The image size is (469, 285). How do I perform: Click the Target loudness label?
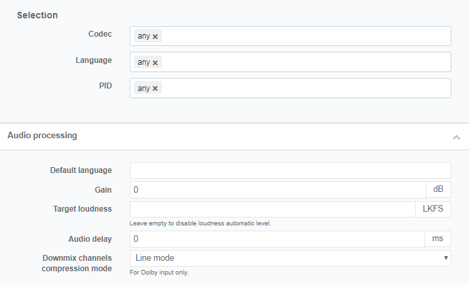(x=82, y=209)
